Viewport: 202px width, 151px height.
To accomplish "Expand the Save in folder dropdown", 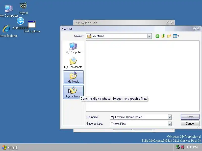I will [x=149, y=36].
